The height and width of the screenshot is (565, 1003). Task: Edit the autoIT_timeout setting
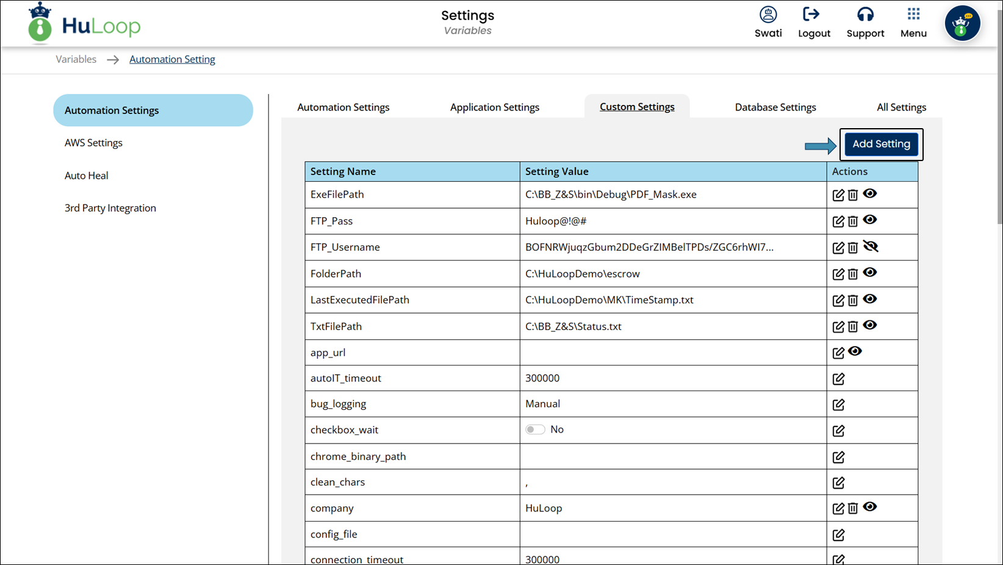[x=838, y=379]
